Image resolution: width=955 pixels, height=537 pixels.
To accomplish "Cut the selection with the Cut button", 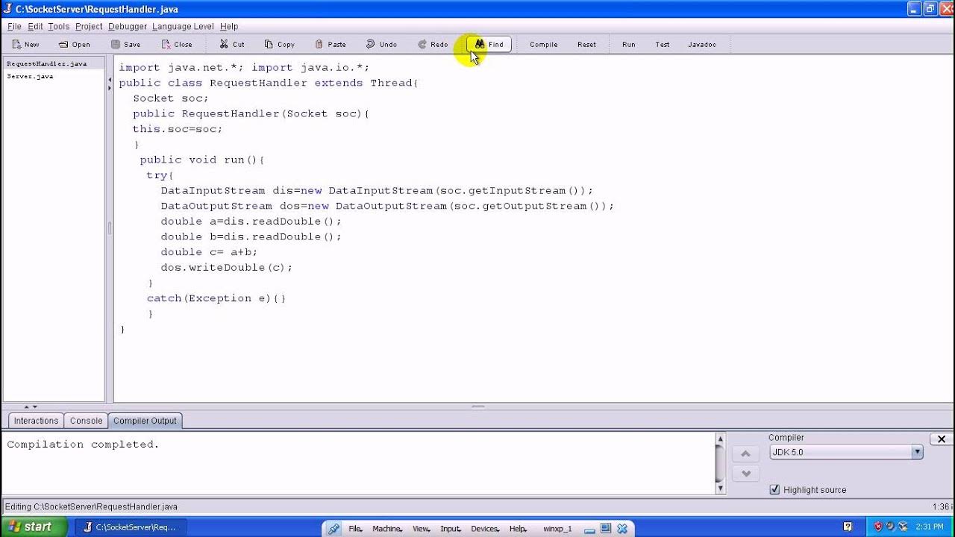I will click(232, 45).
